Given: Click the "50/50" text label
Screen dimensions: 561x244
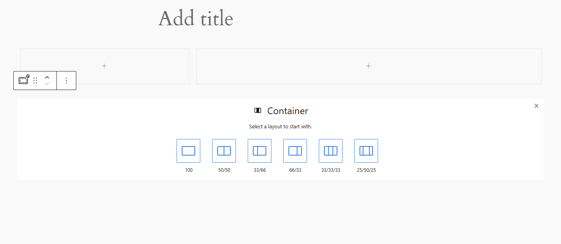Looking at the screenshot, I should point(224,170).
